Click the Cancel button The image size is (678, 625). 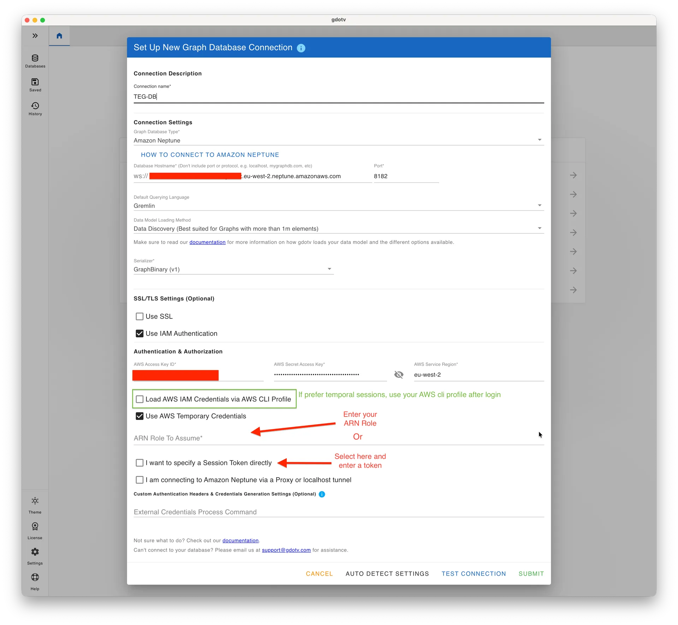click(319, 574)
